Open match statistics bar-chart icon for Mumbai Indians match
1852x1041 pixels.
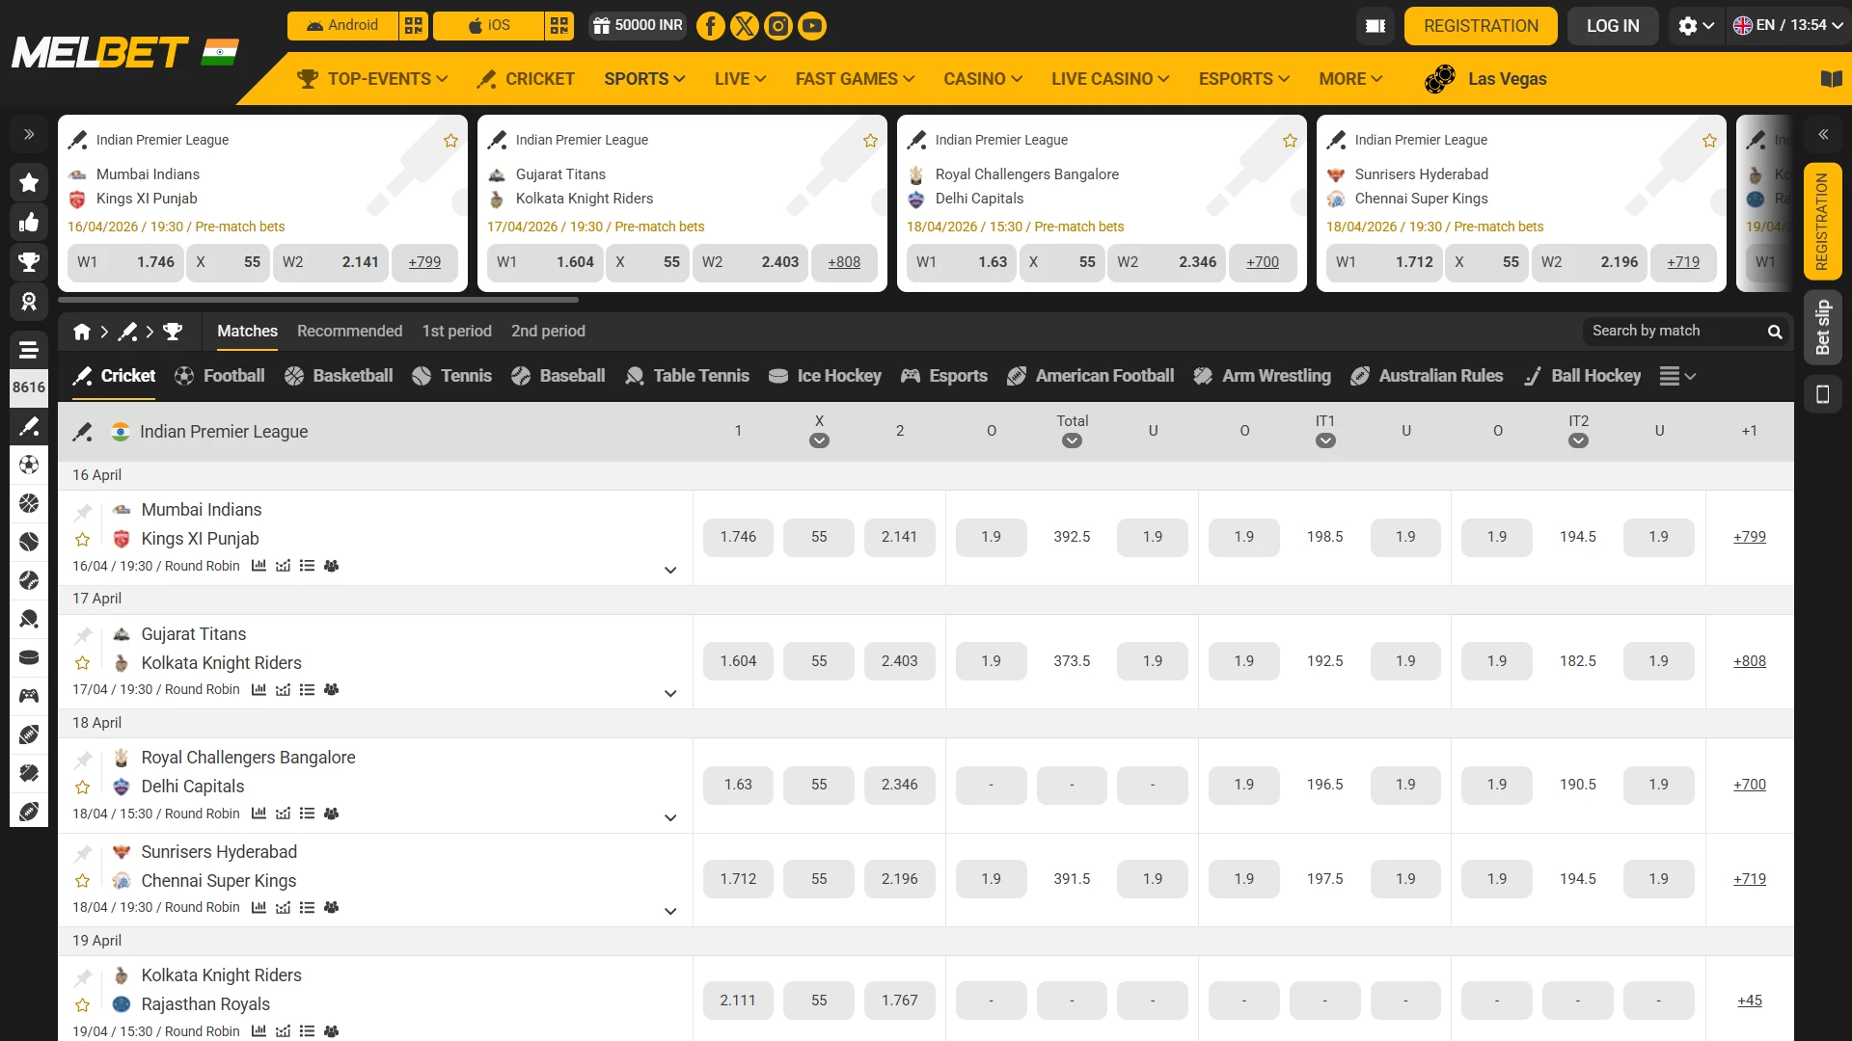pos(259,565)
